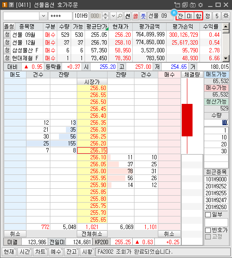Screen dimensions: 232x258
Task: Click the magnifier search icon next to the code field
Action: 120,16
